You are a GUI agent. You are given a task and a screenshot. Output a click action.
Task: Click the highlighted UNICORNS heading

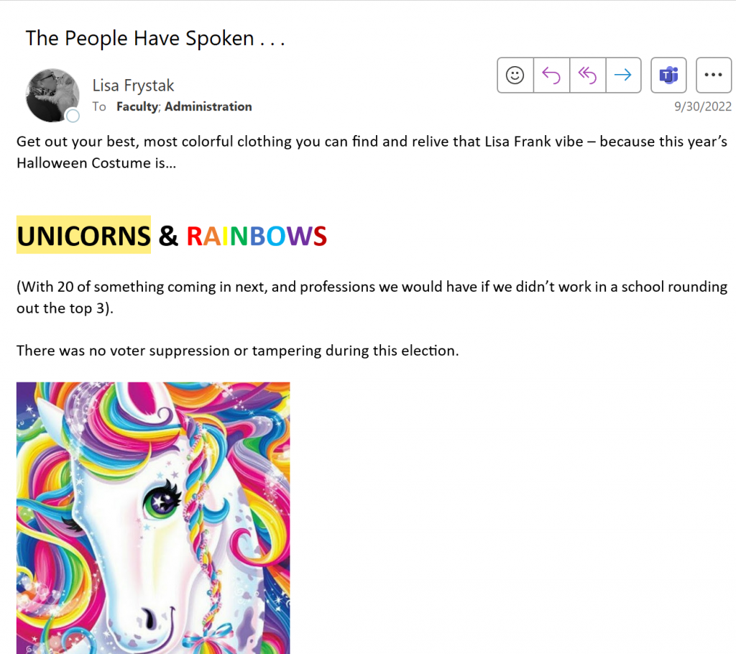tap(83, 235)
